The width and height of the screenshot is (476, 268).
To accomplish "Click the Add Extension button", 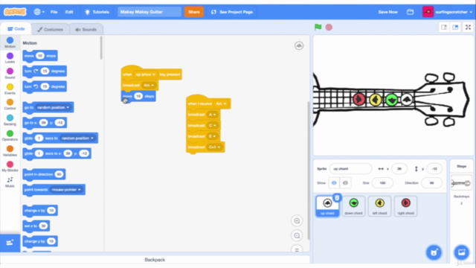I will click(10, 243).
